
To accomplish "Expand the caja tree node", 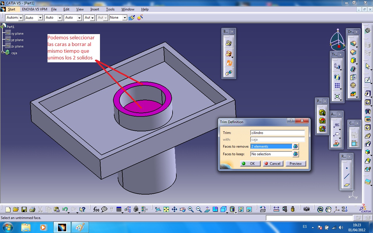I will 3,52.
